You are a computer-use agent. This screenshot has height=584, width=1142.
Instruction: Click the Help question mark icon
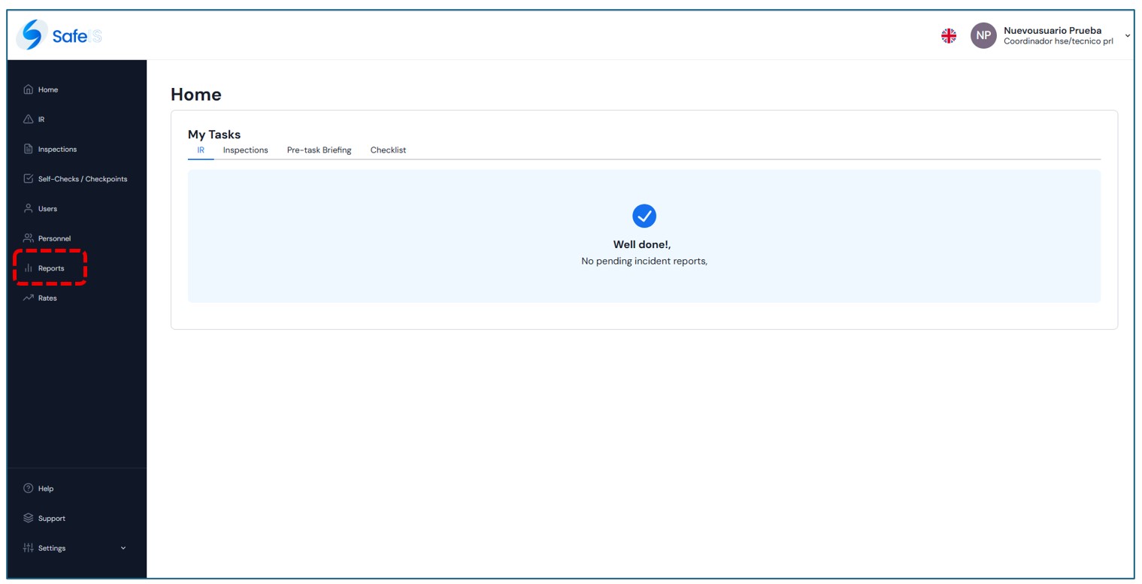tap(29, 489)
